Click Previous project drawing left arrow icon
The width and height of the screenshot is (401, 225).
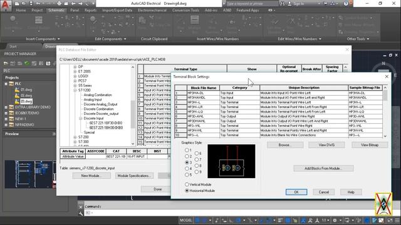tap(73, 4)
